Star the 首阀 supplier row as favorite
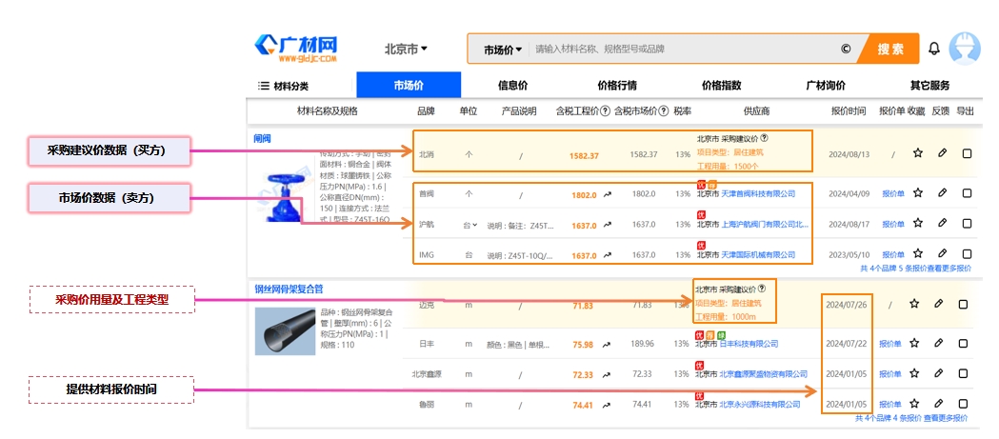999x439 pixels. 918,193
